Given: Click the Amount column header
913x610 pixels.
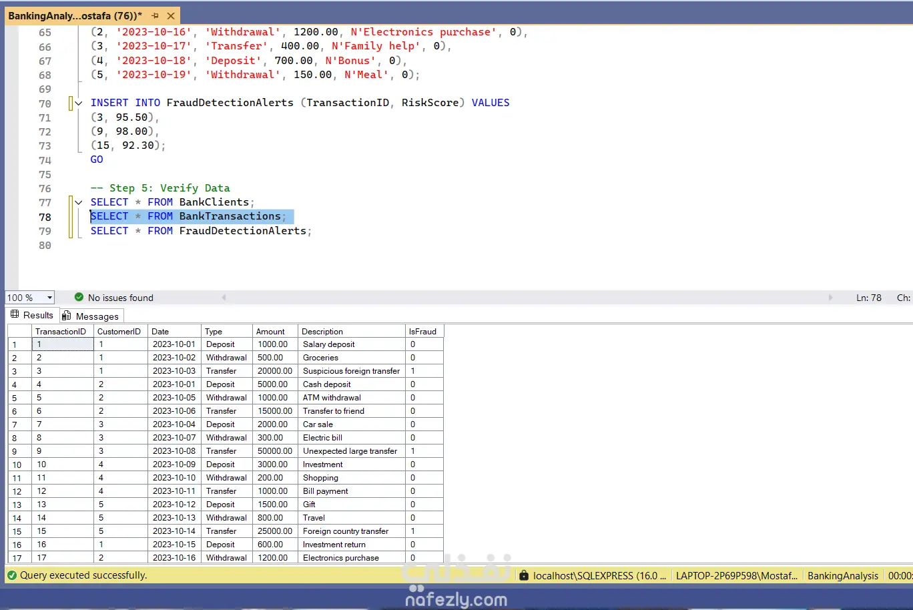Looking at the screenshot, I should (270, 332).
